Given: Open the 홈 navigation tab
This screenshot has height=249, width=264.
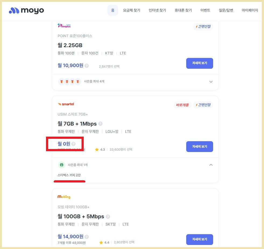Looking at the screenshot, I should pyautogui.click(x=112, y=10).
